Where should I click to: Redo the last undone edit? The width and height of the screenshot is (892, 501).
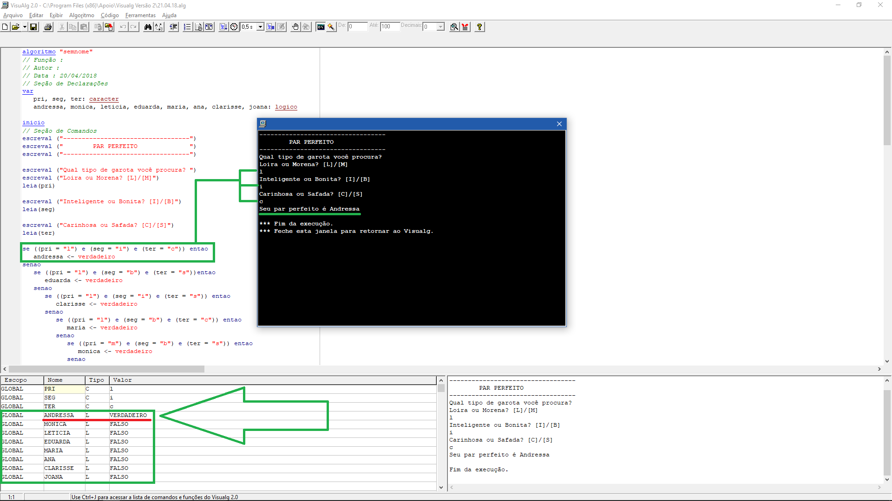[x=134, y=27]
